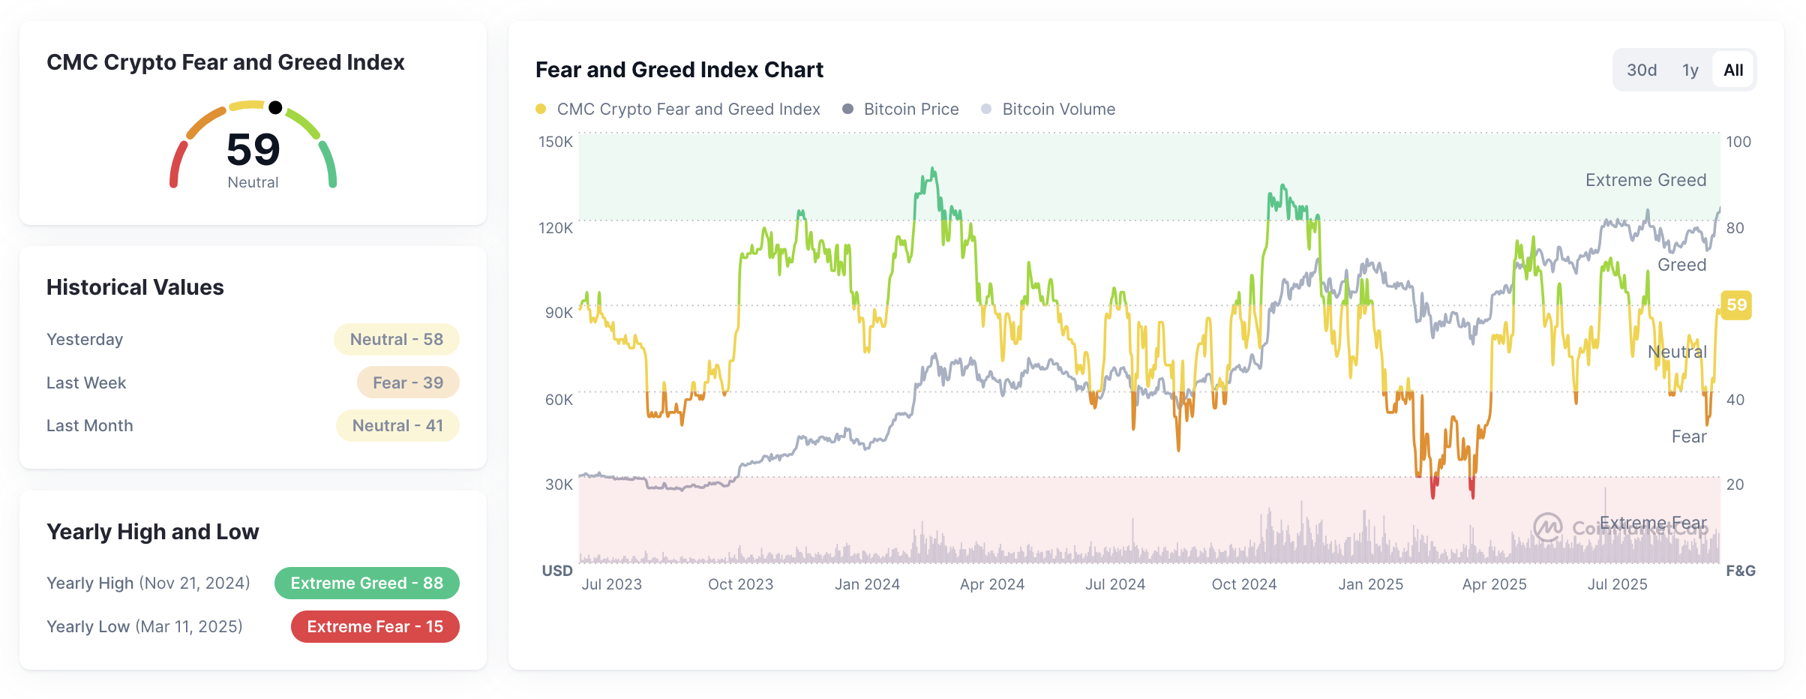Image resolution: width=1806 pixels, height=699 pixels.
Task: Click the red segment of the gauge
Action: (177, 163)
